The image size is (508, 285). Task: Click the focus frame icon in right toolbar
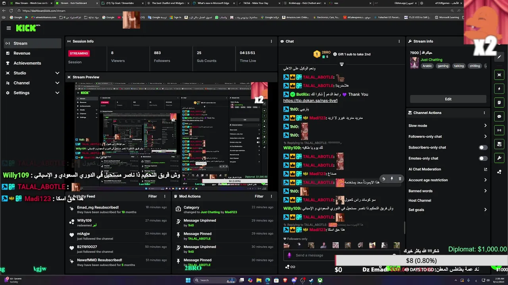499,75
